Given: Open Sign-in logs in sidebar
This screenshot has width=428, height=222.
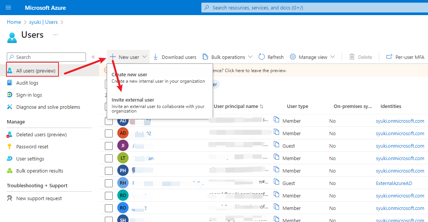Looking at the screenshot, I should 29,95.
